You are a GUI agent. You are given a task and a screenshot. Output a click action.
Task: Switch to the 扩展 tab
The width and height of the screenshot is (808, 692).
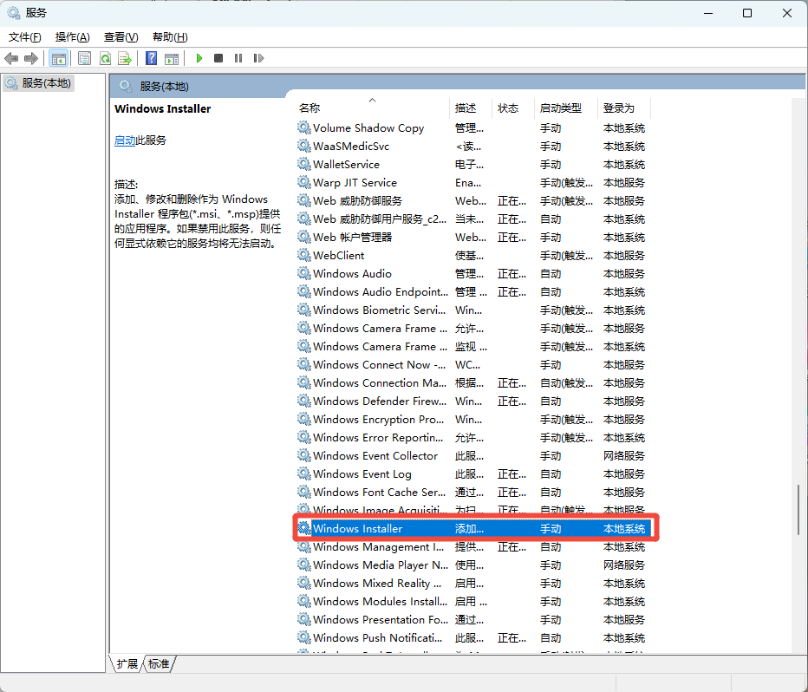click(x=127, y=663)
